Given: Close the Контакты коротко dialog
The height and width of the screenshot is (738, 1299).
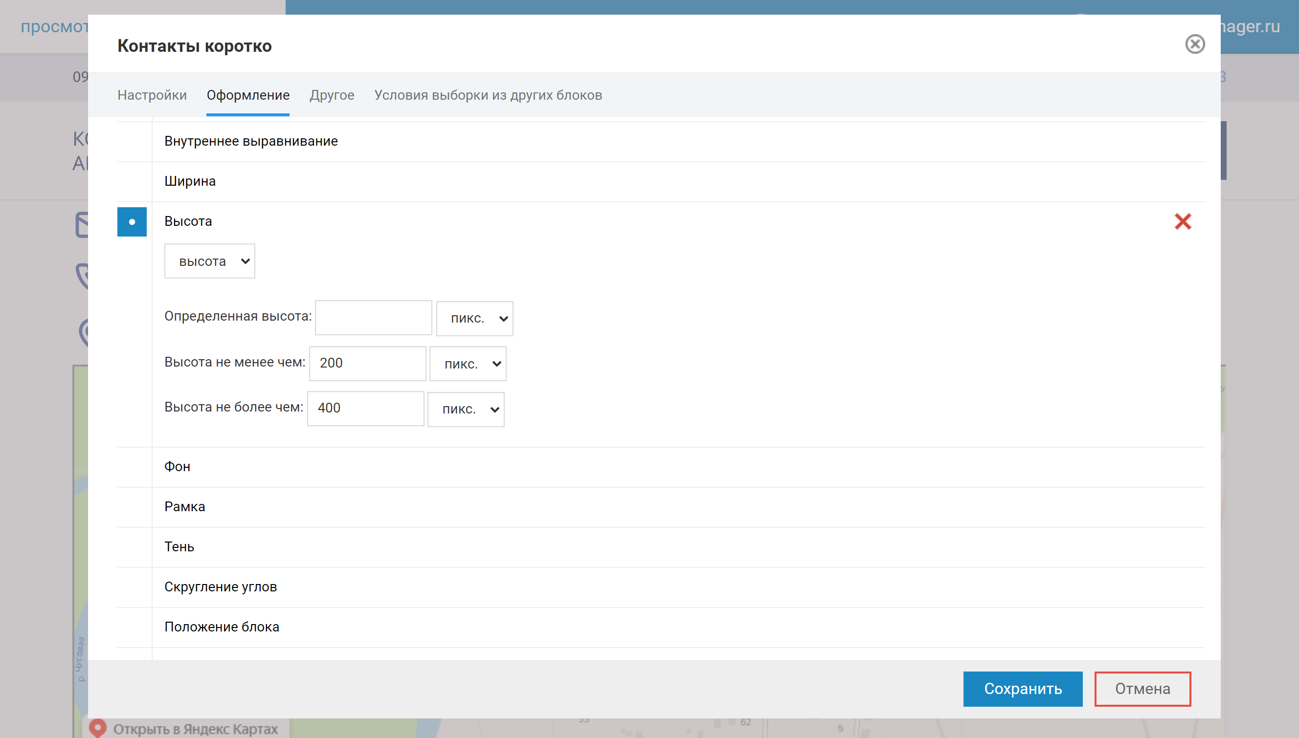Looking at the screenshot, I should [x=1194, y=44].
